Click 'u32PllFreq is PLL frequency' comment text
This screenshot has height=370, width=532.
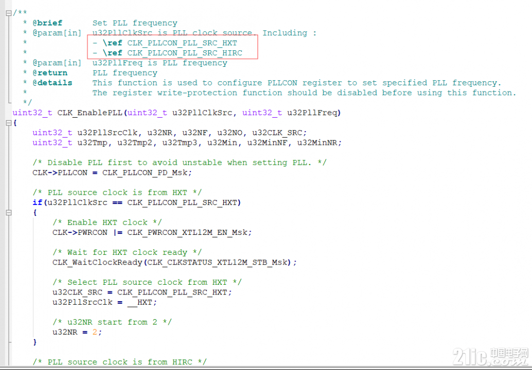tap(160, 63)
